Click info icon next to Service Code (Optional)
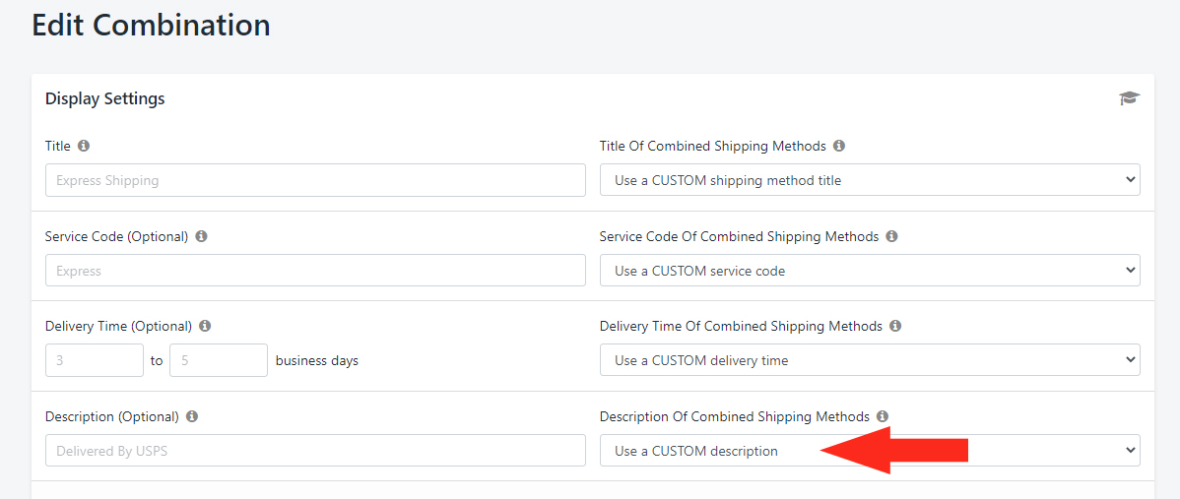The height and width of the screenshot is (499, 1180). [x=201, y=236]
